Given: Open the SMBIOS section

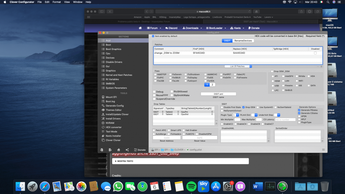Looking at the screenshot, I should 110,84.
